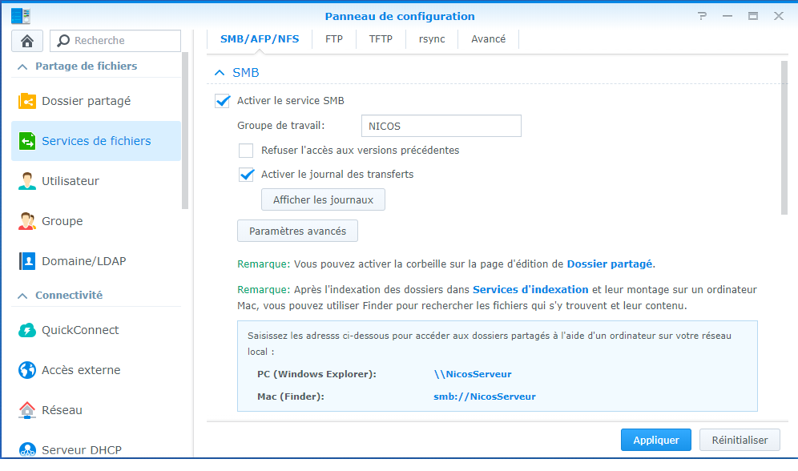Open the QuickConnect cloud icon

tap(27, 330)
